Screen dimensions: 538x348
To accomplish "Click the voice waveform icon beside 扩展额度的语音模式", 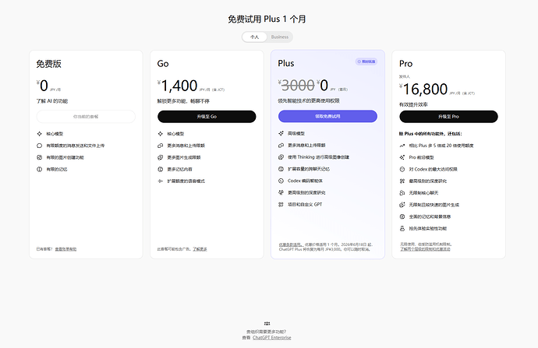I will point(161,181).
